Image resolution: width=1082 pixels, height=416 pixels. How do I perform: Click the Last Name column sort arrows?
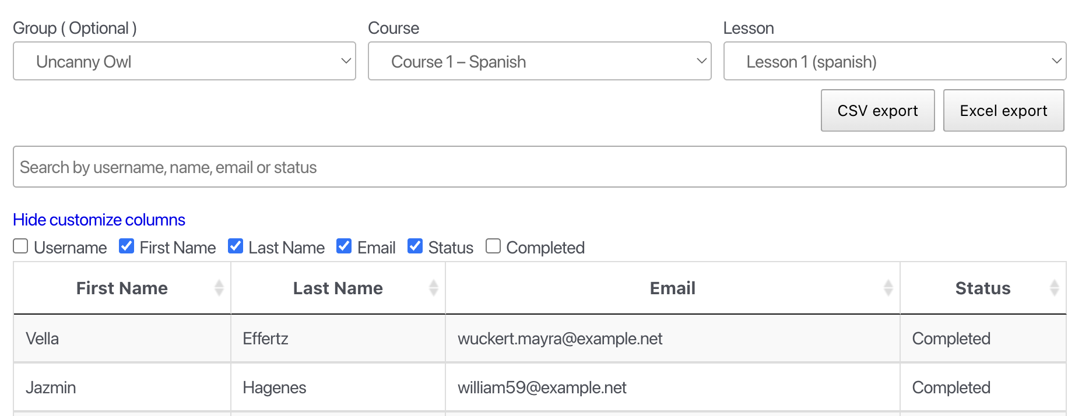pyautogui.click(x=434, y=288)
